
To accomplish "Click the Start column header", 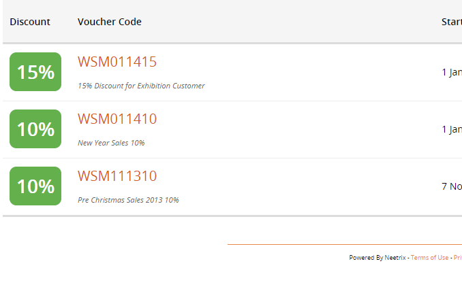I will [452, 22].
